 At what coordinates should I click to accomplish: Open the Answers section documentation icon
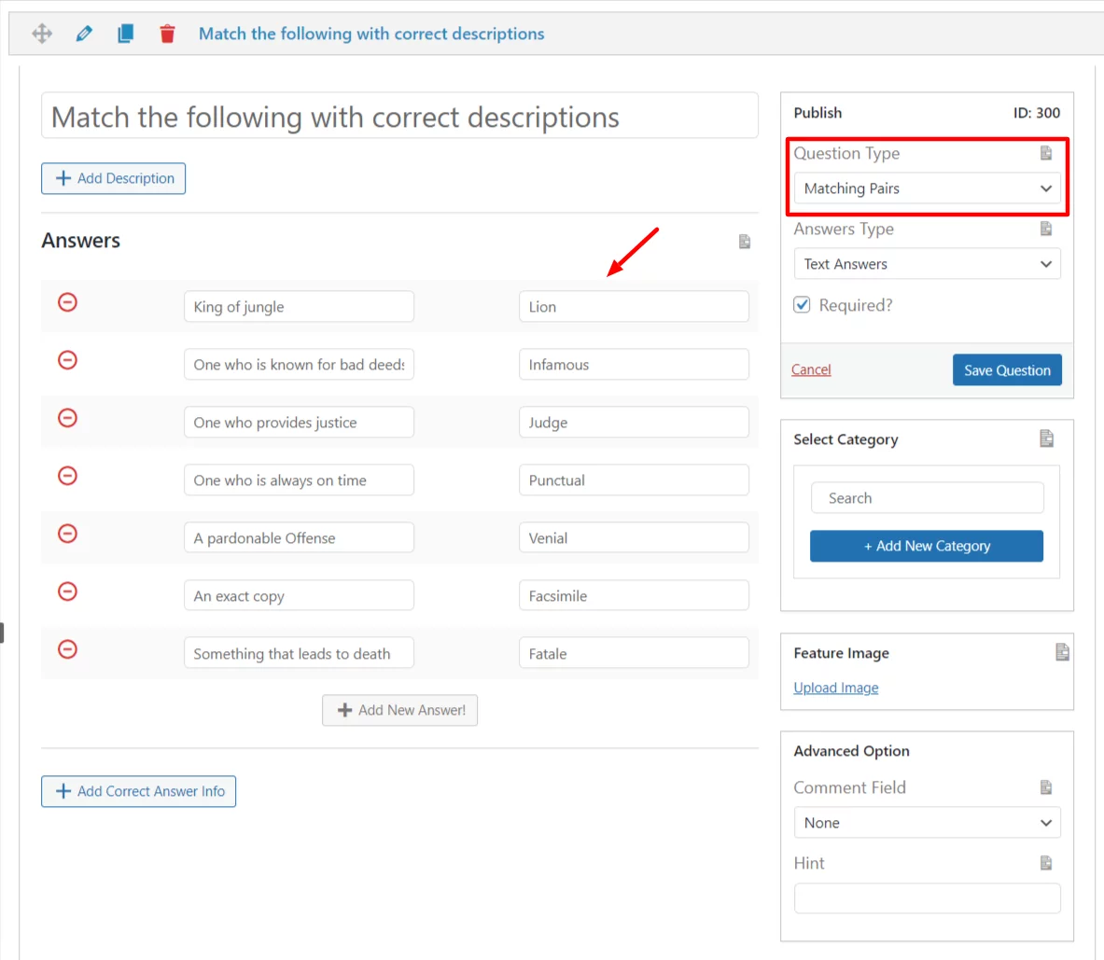click(744, 242)
